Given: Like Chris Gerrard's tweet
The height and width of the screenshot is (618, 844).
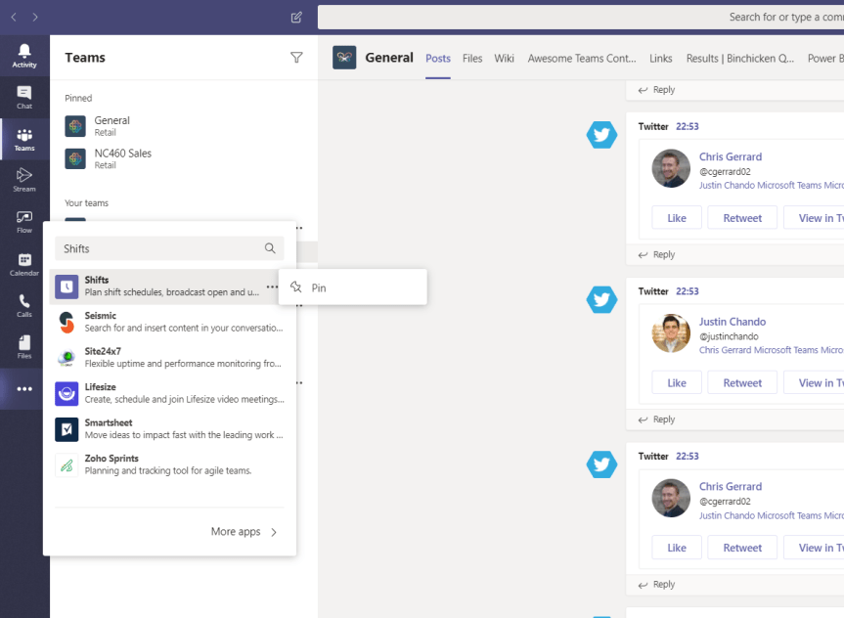Looking at the screenshot, I should tap(676, 217).
